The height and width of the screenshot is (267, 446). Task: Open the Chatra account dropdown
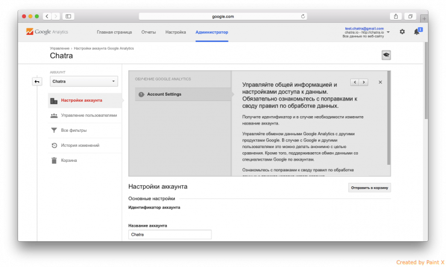84,81
